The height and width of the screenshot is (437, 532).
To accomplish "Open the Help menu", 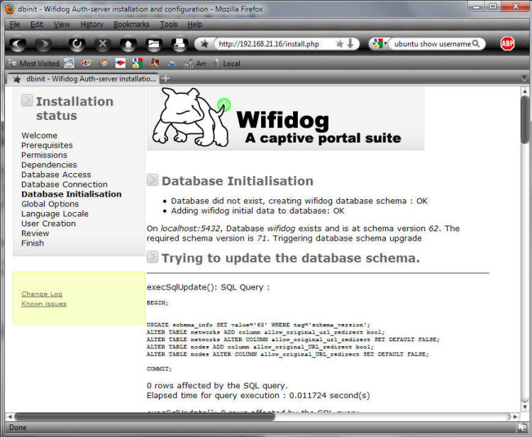I will [x=195, y=24].
